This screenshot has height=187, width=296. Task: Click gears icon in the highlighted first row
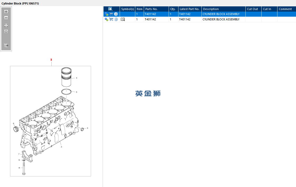click(106, 14)
